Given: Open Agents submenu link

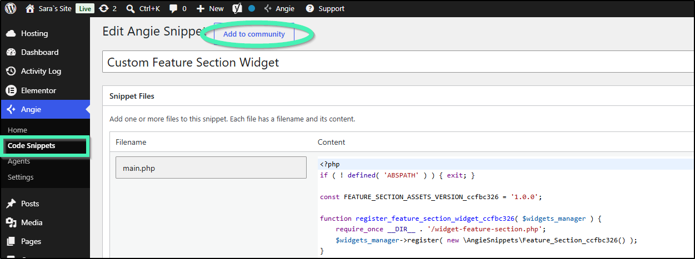Looking at the screenshot, I should (19, 161).
